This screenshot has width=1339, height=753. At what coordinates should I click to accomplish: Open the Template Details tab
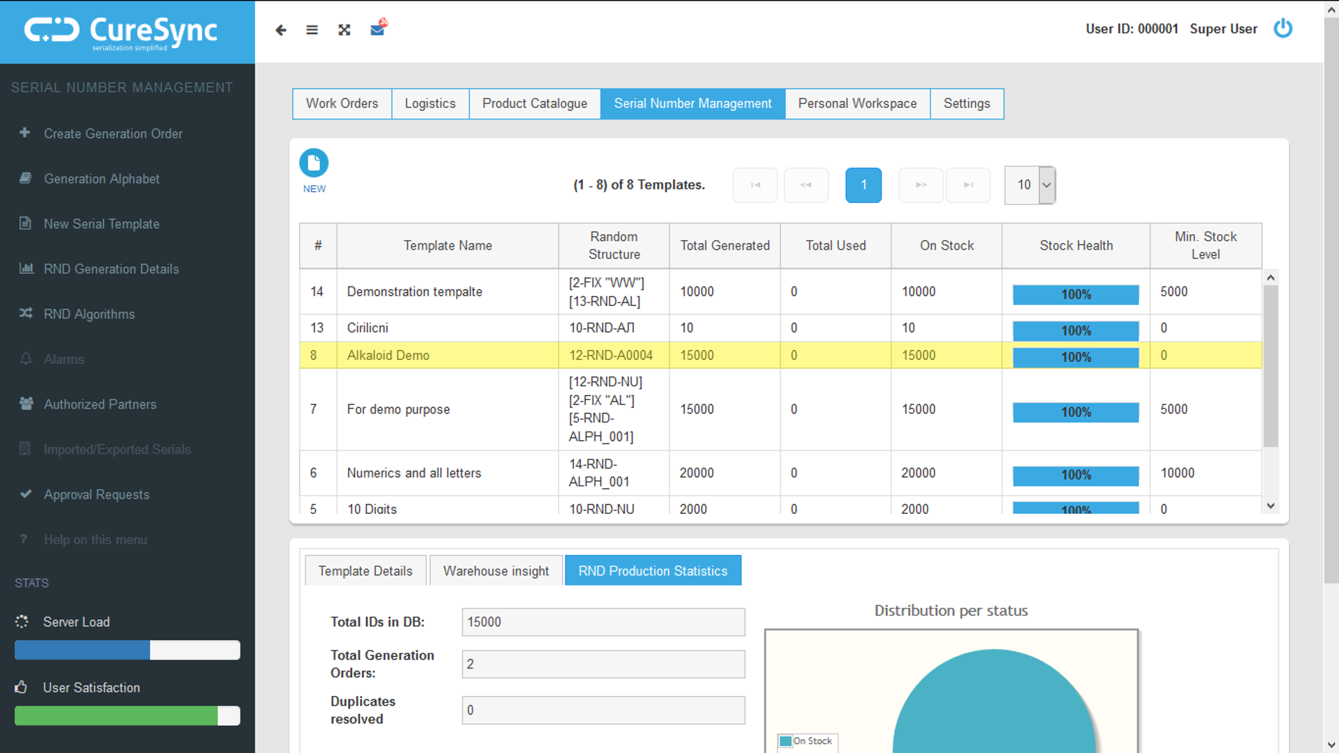[365, 571]
